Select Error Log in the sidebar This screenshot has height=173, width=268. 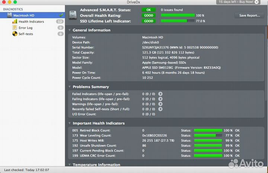[25, 28]
